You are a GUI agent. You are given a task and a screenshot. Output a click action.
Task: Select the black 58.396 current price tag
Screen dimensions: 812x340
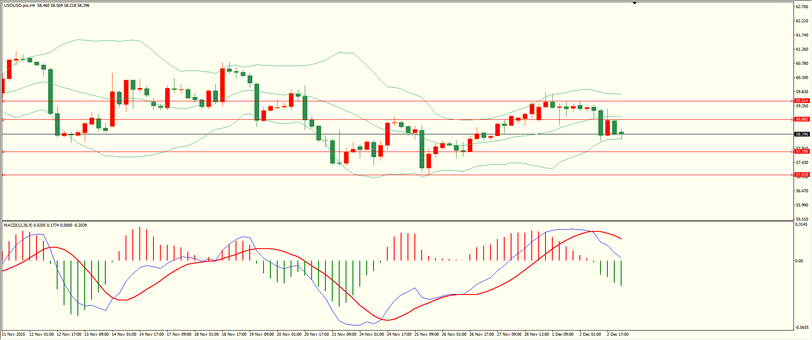pos(802,134)
